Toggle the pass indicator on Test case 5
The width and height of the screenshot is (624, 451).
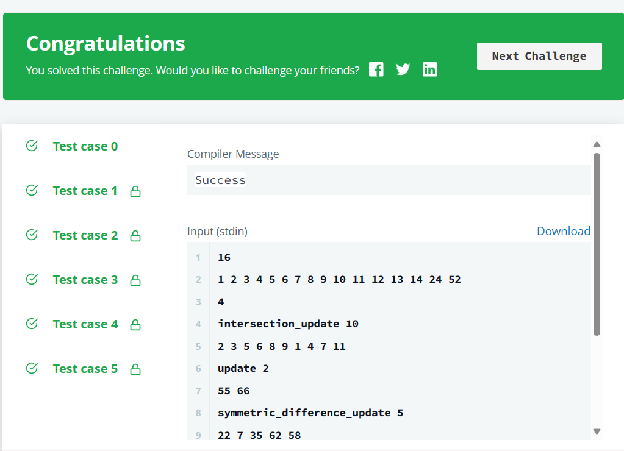[31, 368]
